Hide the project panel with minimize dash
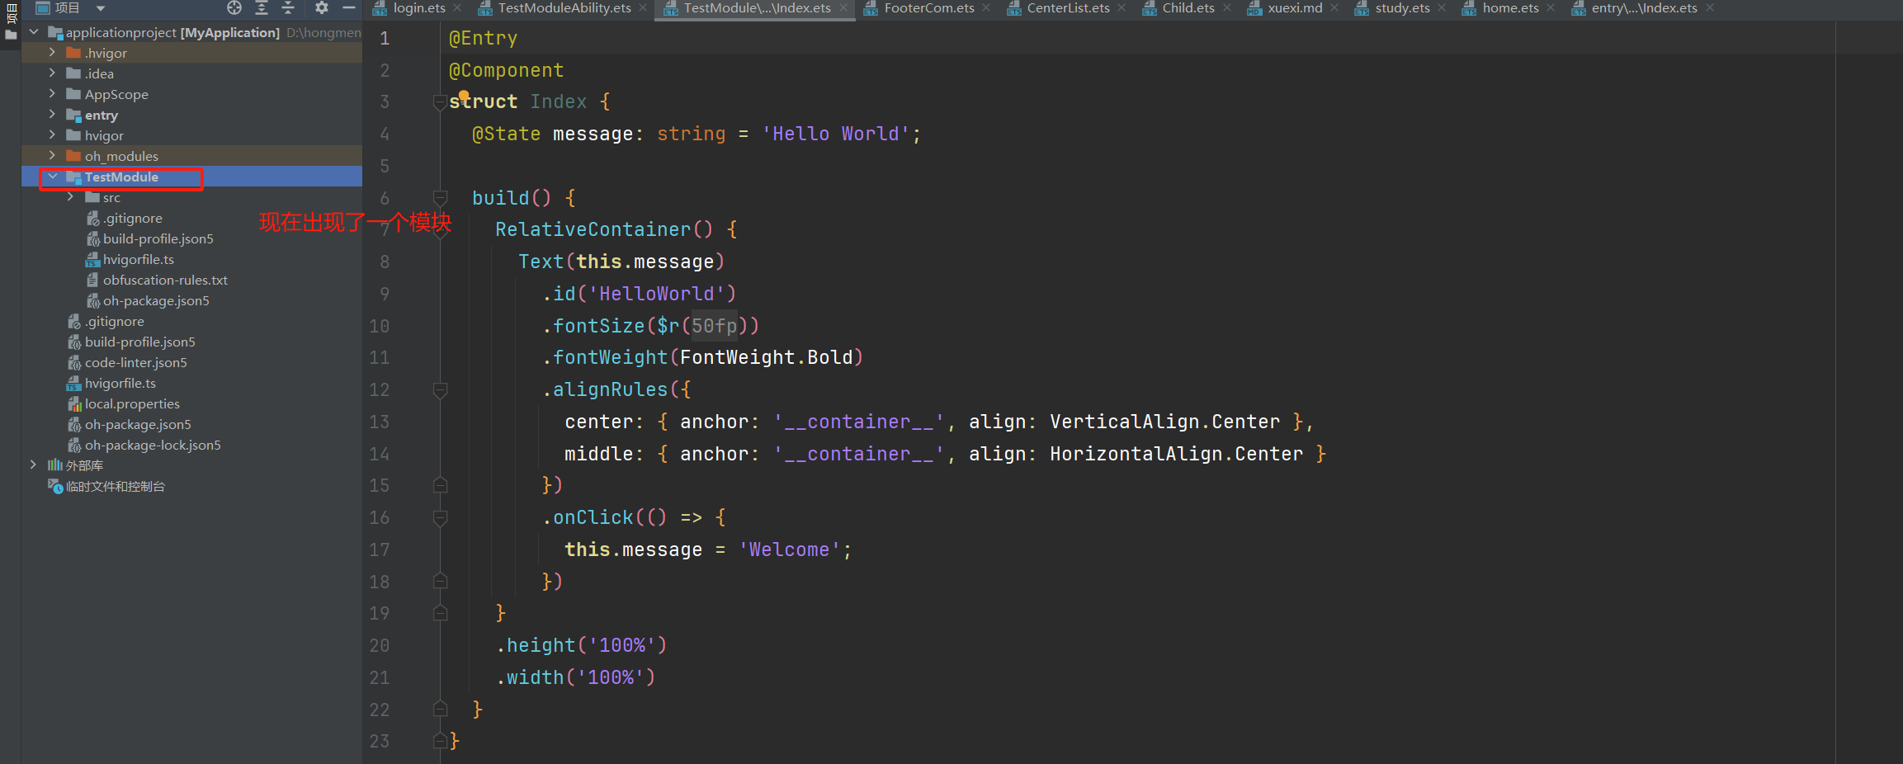The image size is (1903, 764). pyautogui.click(x=349, y=8)
